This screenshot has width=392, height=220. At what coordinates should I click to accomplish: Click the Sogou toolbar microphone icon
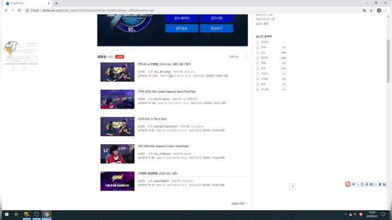pos(367,184)
